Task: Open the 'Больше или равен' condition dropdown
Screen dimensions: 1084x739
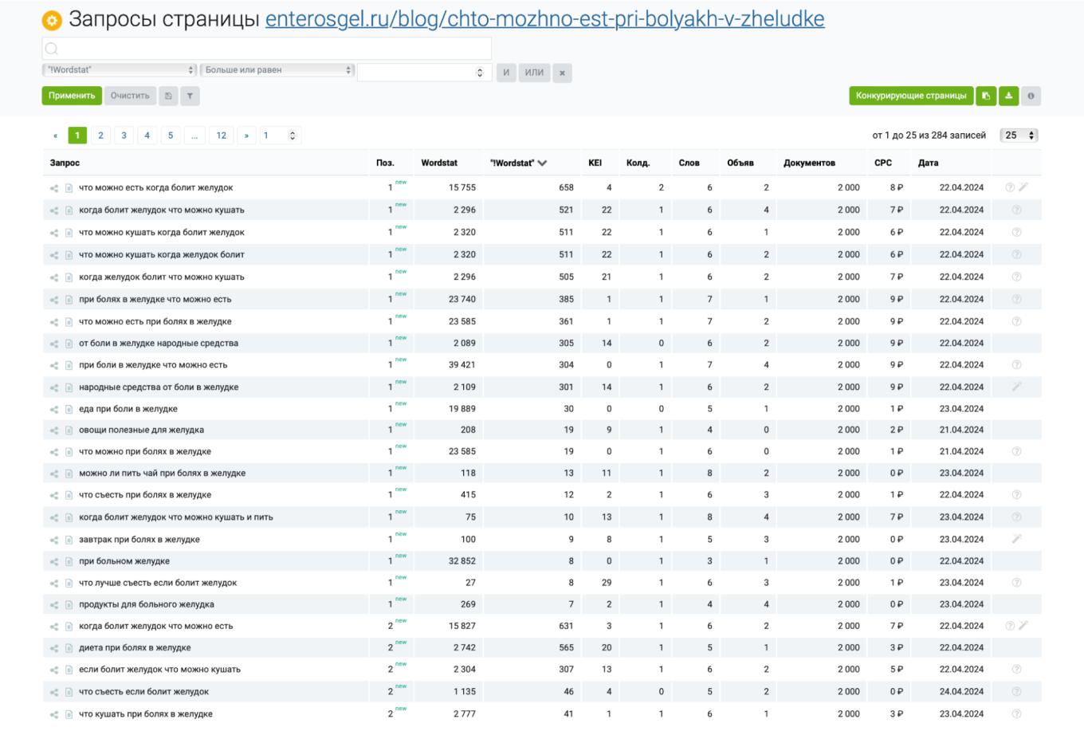Action: tap(277, 70)
